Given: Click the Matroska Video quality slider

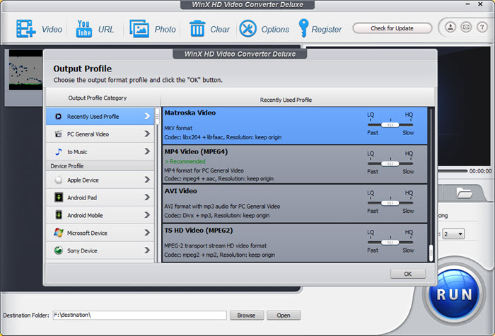Looking at the screenshot, I should click(x=390, y=124).
